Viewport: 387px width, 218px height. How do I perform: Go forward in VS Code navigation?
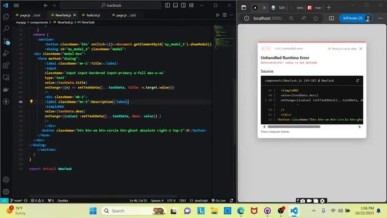(54, 5)
